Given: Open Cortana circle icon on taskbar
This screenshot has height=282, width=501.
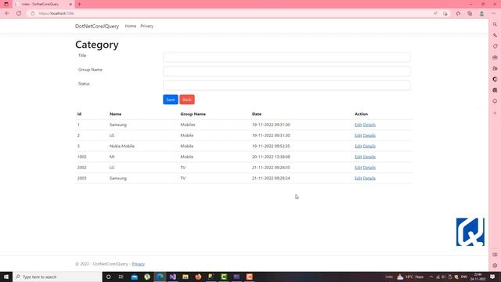Looking at the screenshot, I should click(x=108, y=277).
